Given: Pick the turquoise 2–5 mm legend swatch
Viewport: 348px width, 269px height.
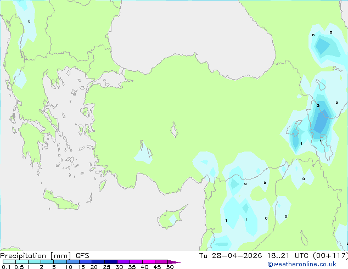Looking at the screenshot, I should tap(47, 262).
